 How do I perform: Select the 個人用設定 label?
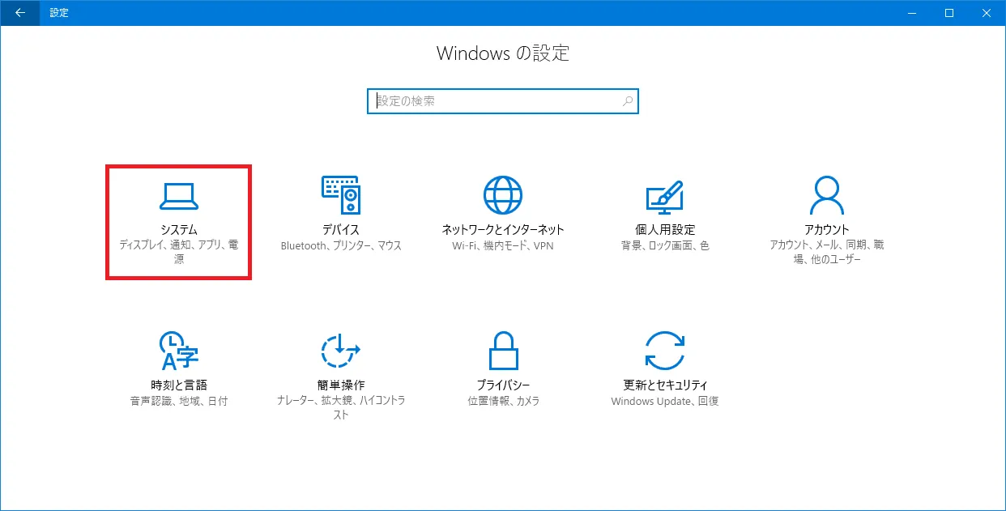pyautogui.click(x=665, y=230)
